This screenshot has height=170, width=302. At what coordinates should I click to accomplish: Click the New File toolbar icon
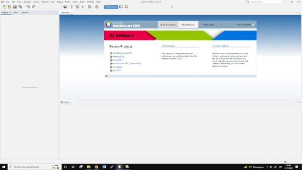4,7
